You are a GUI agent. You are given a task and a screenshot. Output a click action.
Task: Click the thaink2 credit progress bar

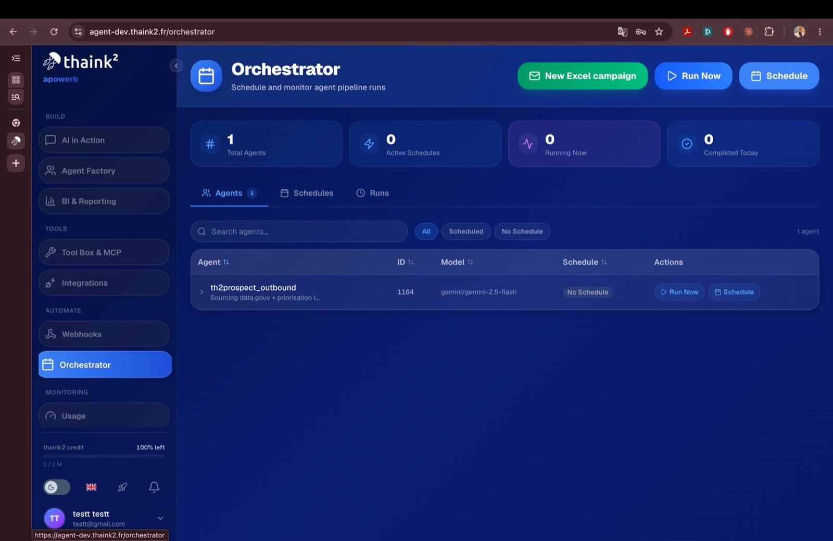point(104,456)
